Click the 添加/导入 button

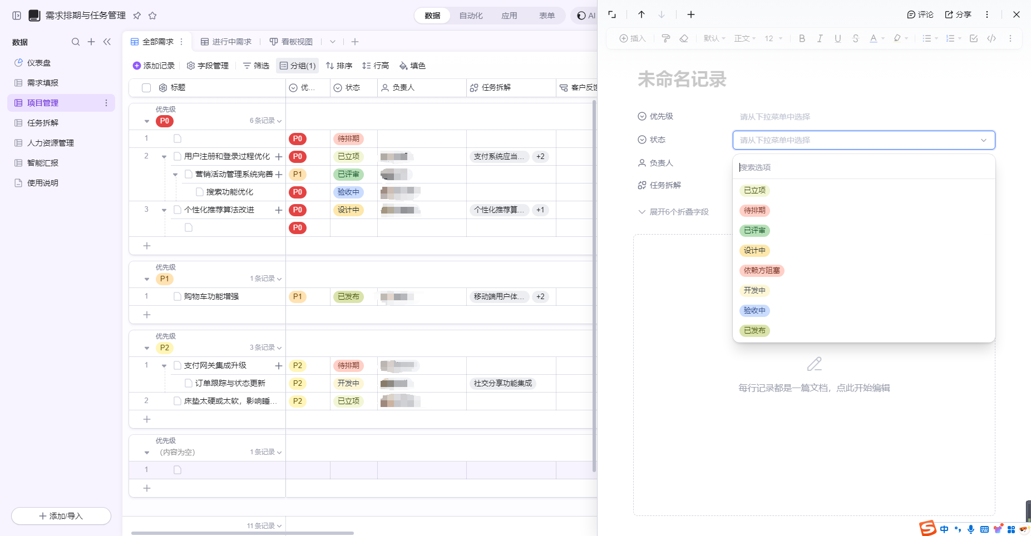point(61,516)
